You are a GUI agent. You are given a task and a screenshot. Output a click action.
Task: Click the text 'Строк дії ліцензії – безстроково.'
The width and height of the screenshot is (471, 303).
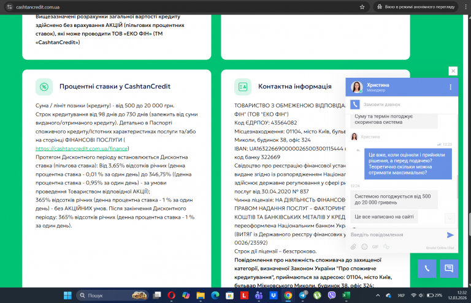coord(275,252)
